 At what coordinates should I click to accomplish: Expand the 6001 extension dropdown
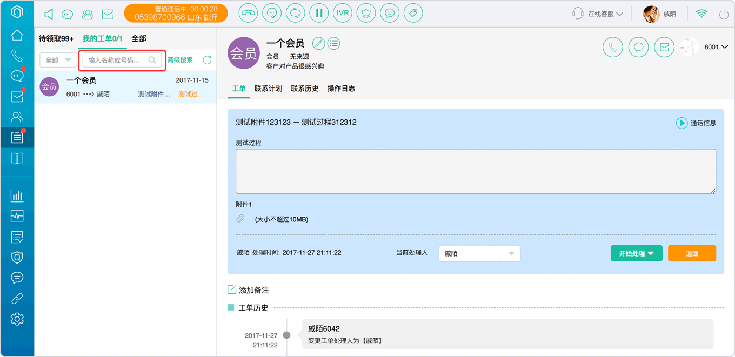pos(716,47)
